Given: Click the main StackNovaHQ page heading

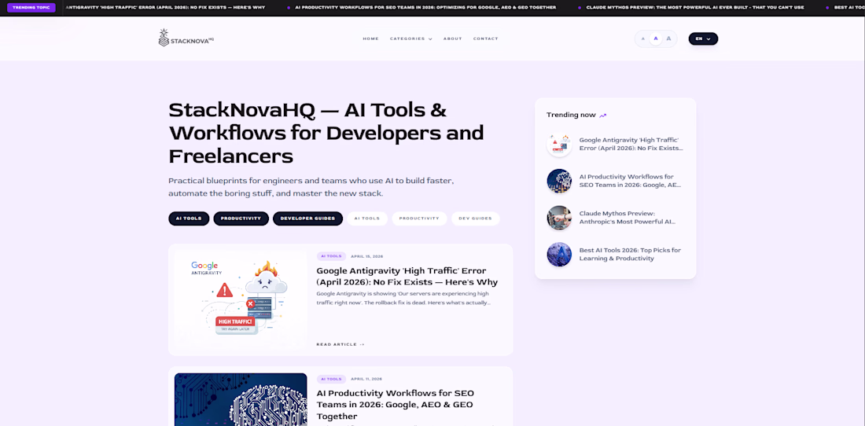Looking at the screenshot, I should point(326,133).
